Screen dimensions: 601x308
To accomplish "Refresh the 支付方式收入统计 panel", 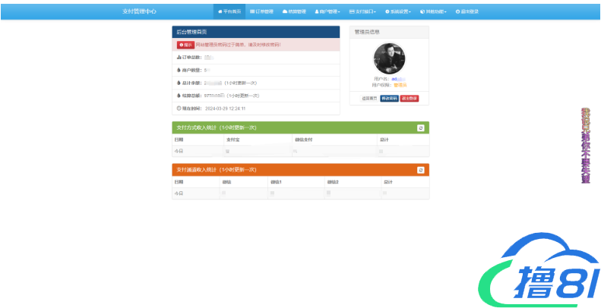I will point(420,127).
